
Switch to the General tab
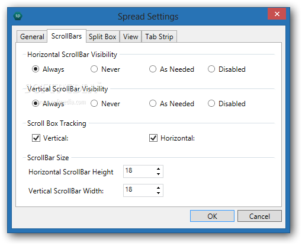(32, 37)
